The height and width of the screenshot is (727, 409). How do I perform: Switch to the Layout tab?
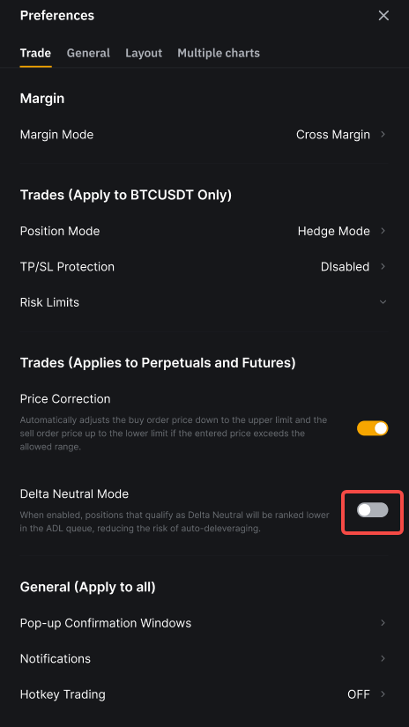click(x=144, y=53)
